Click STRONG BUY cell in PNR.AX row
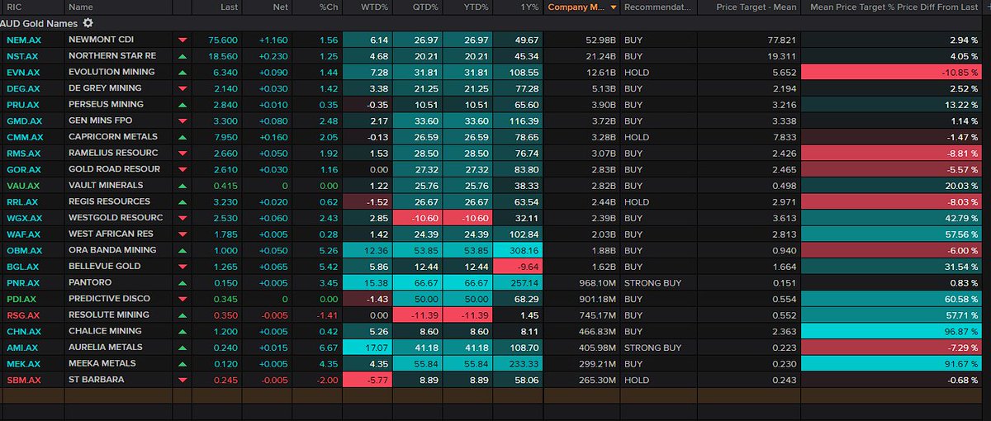The height and width of the screenshot is (421, 991). [657, 282]
